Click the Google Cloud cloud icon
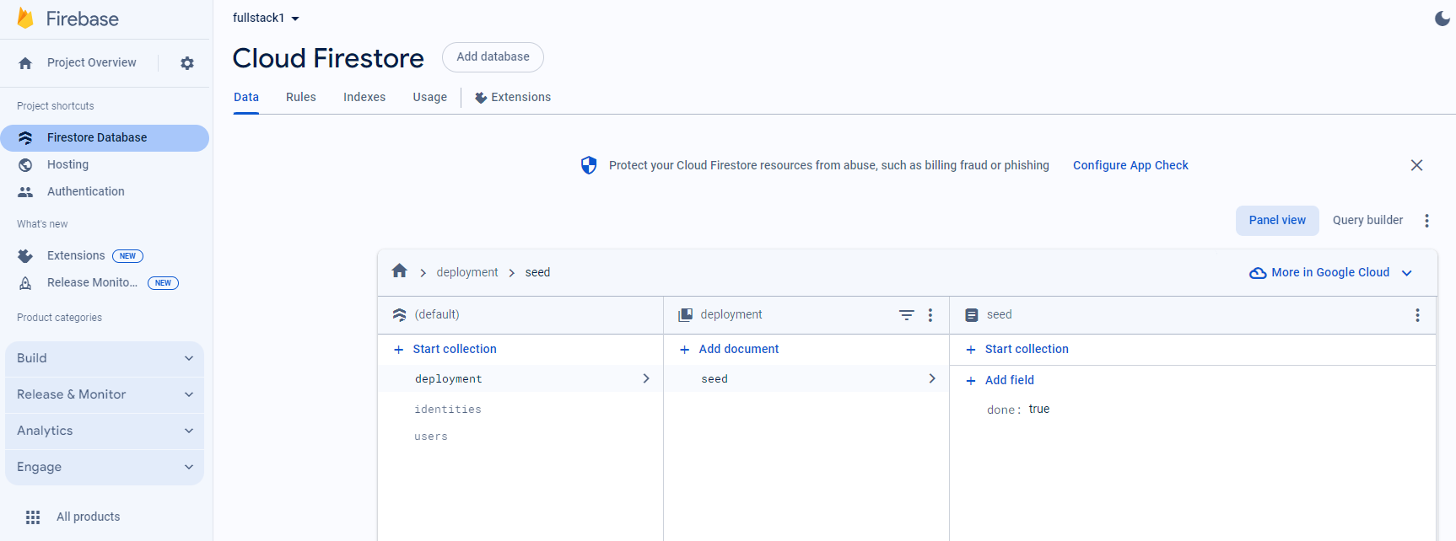Image resolution: width=1456 pixels, height=541 pixels. (1258, 273)
